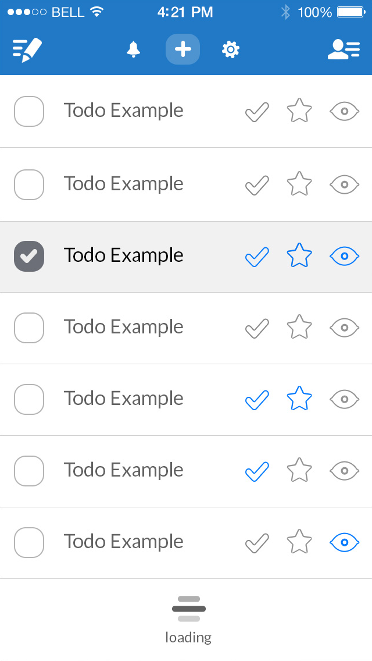
Task: Tap the battery indicator in the status bar
Action: (x=349, y=11)
